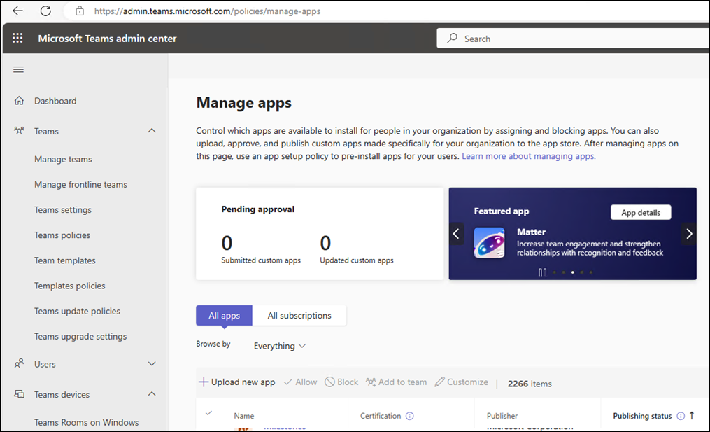The height and width of the screenshot is (432, 710).
Task: Open Templates policies
Action: [70, 286]
